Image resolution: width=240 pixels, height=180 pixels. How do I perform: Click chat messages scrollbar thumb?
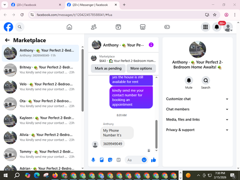[x=156, y=134]
